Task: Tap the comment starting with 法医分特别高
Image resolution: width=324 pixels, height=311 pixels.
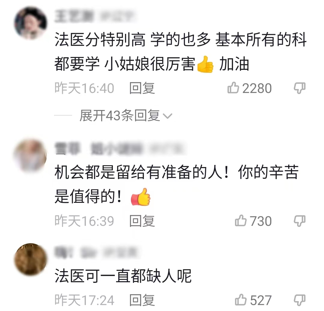Action: coord(180,52)
